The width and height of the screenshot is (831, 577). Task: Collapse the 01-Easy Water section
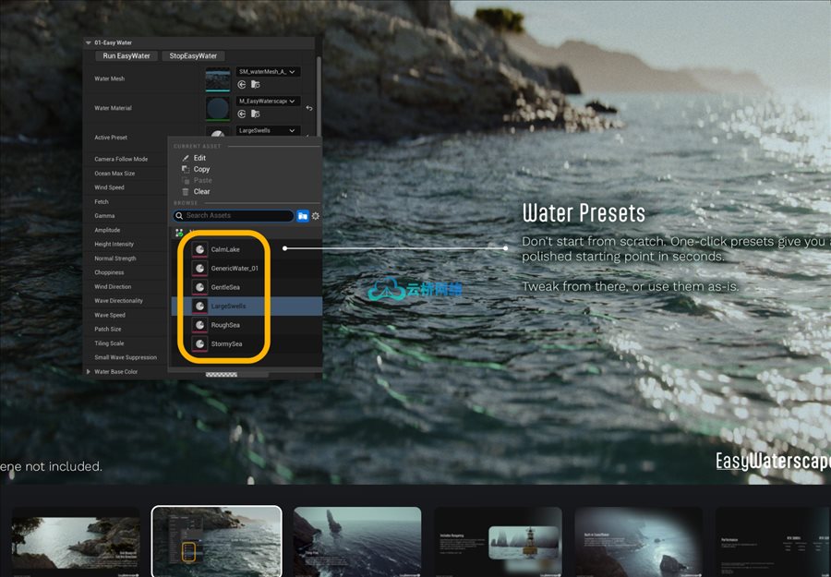[x=88, y=42]
